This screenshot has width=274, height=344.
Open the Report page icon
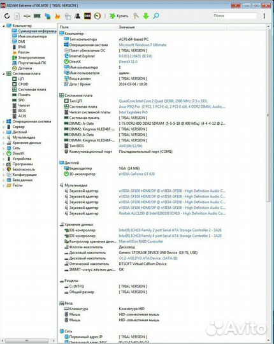[x=17, y=16]
